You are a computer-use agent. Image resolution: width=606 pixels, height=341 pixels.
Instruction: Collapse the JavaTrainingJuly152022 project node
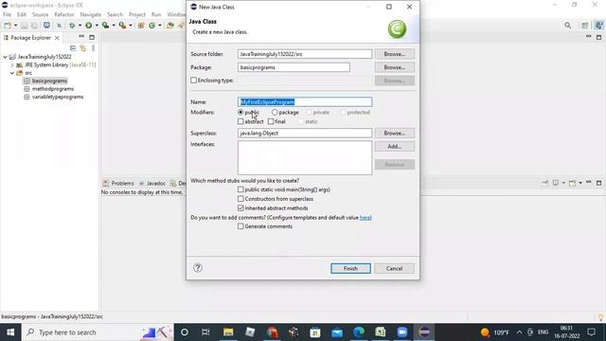(5, 57)
